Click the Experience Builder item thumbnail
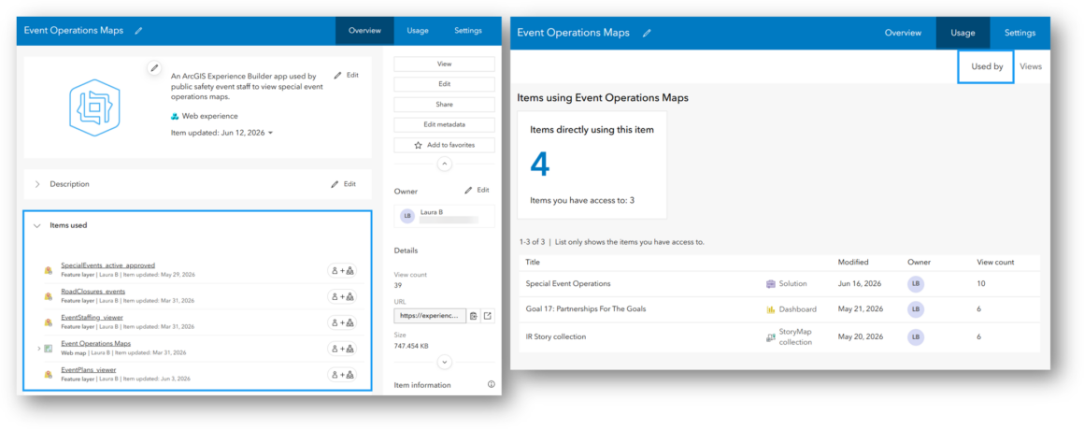Image resolution: width=1084 pixels, height=429 pixels. (94, 107)
